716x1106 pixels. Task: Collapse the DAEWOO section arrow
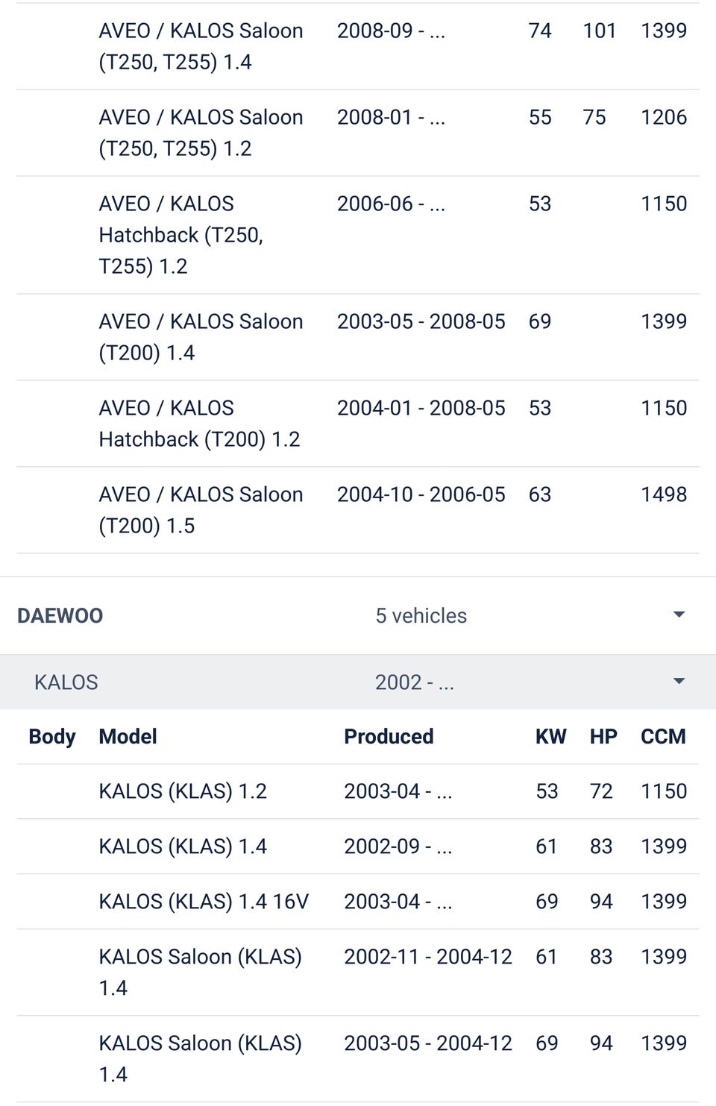tap(678, 615)
